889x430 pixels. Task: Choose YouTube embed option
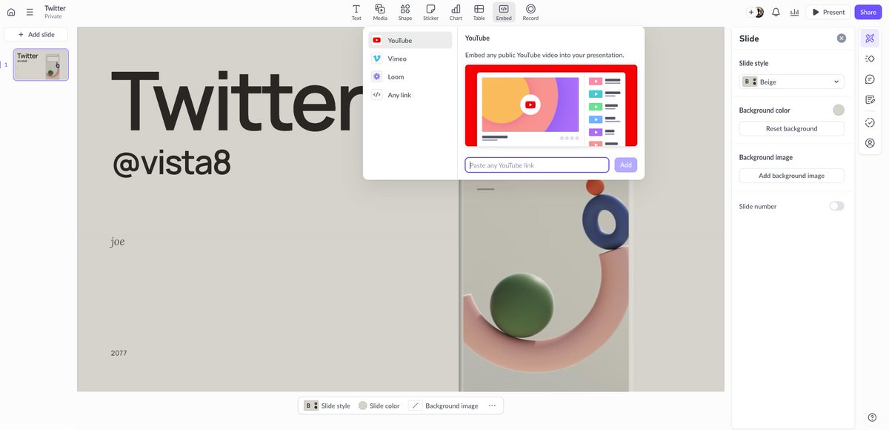tap(410, 40)
